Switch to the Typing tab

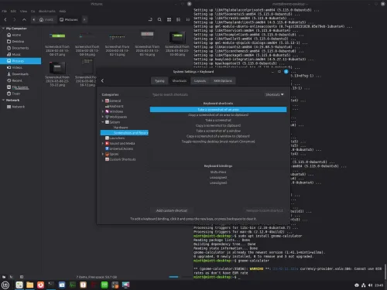point(159,81)
